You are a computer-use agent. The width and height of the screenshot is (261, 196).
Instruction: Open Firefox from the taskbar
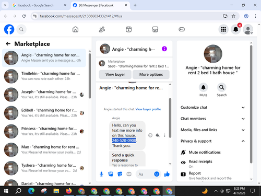point(69,191)
